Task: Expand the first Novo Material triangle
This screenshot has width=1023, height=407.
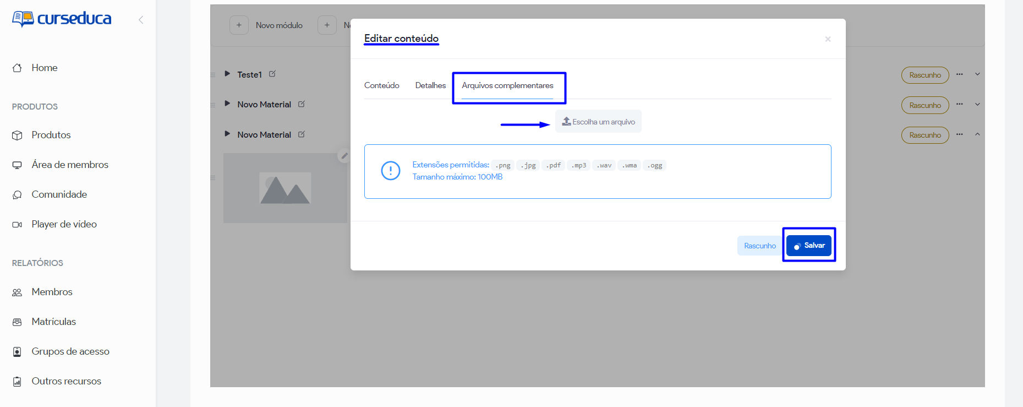Action: click(x=227, y=104)
